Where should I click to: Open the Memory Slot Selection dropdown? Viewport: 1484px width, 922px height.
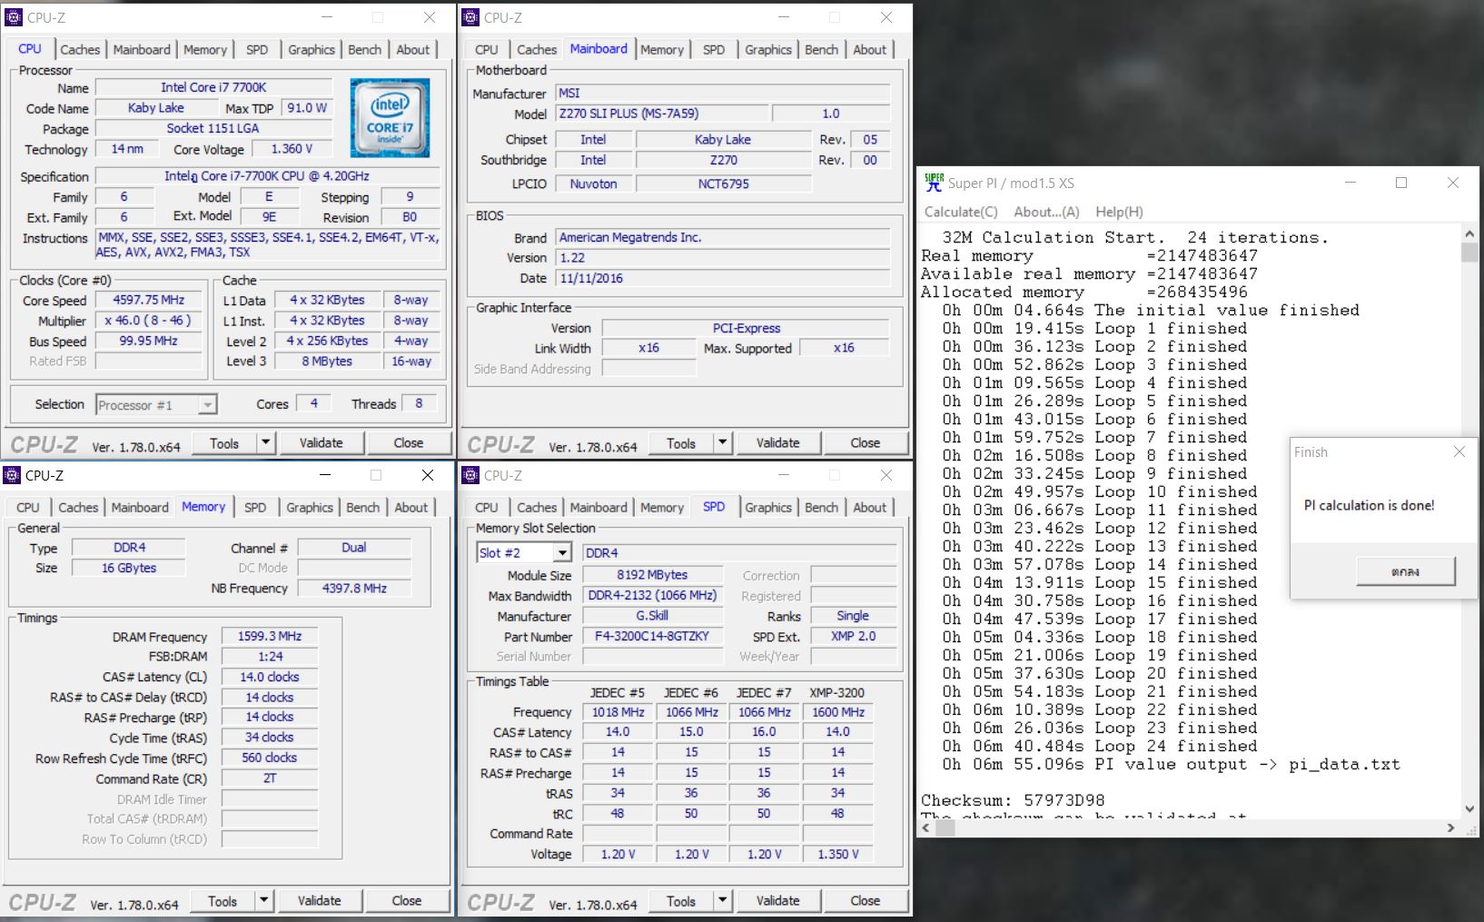pyautogui.click(x=562, y=553)
